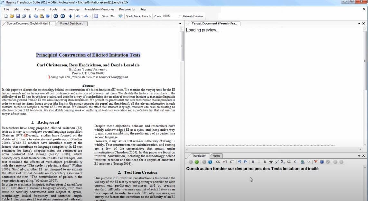
Task: Toggle bold formatting in the translation editor
Action: pos(253,162)
